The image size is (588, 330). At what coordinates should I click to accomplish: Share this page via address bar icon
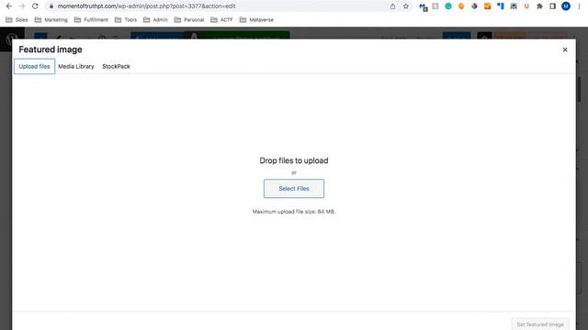click(392, 6)
